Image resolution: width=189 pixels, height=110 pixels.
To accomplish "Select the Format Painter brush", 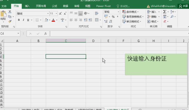I will tap(10, 21).
